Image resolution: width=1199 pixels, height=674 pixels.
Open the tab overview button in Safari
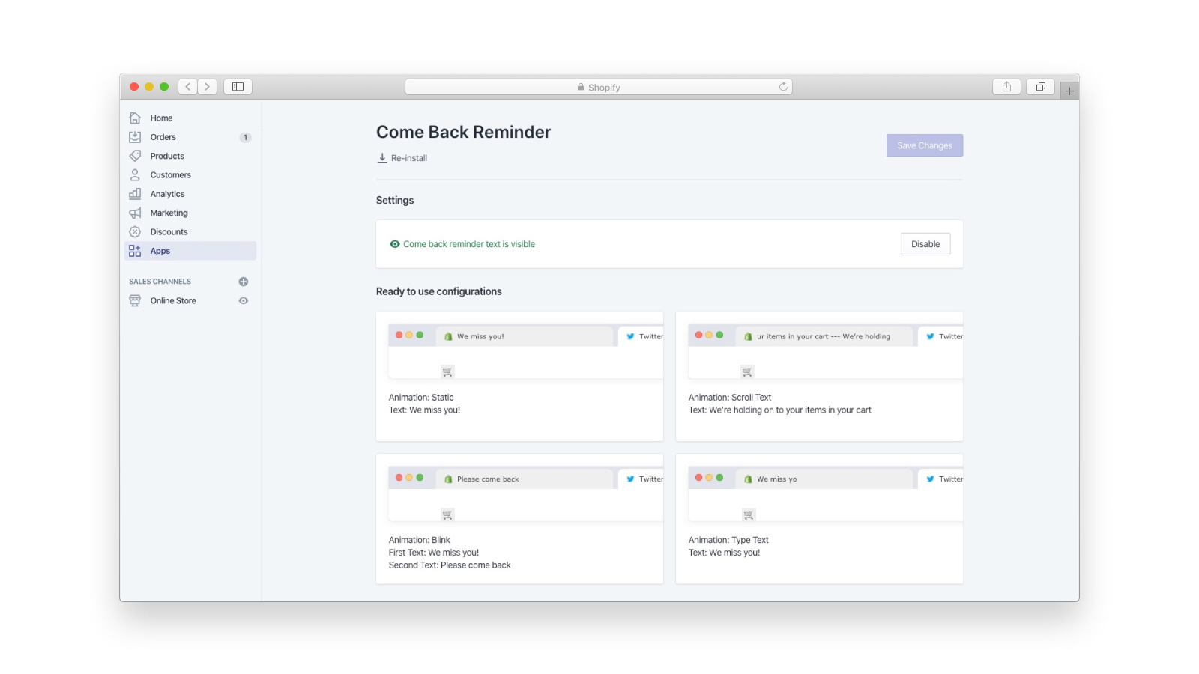(1041, 86)
